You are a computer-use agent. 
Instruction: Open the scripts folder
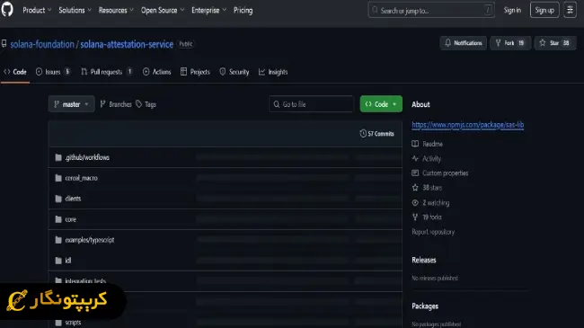73,323
